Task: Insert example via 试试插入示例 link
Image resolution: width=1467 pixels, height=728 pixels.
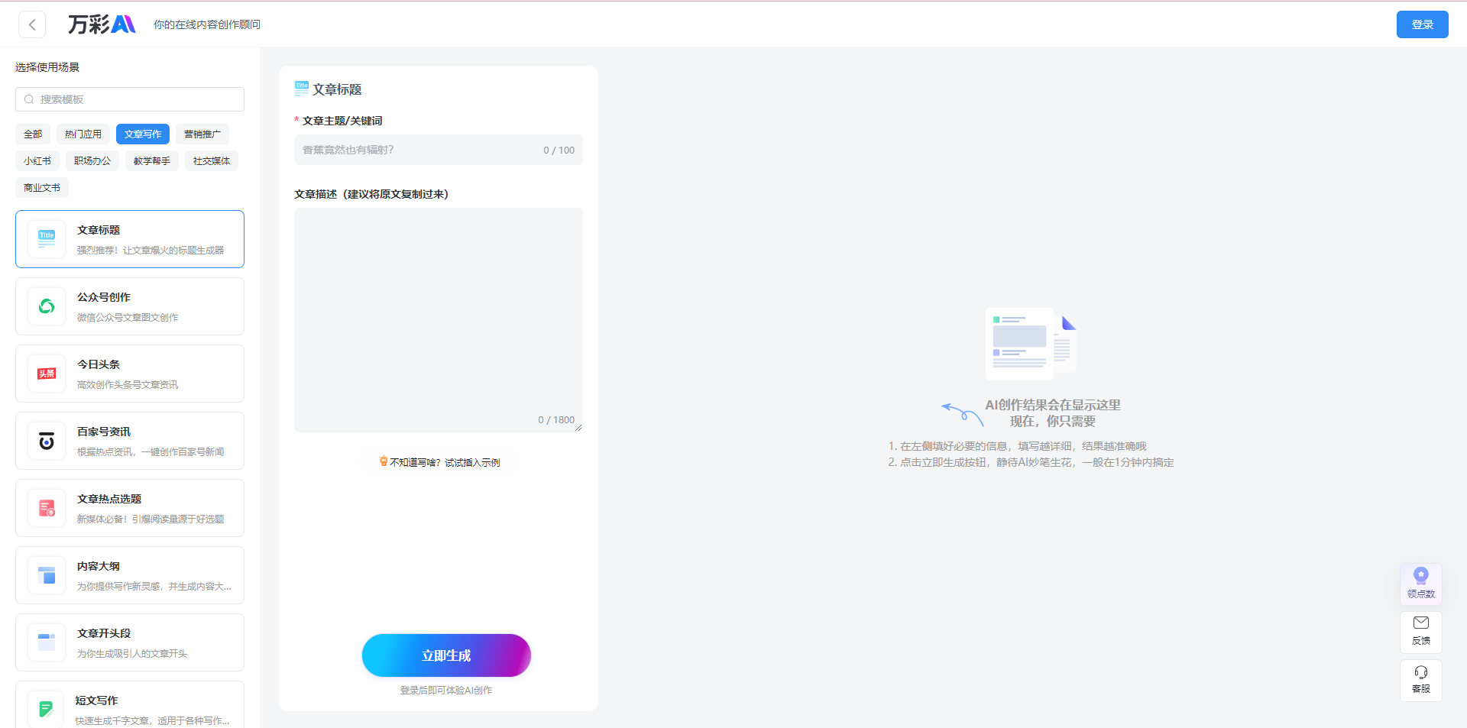Action: click(438, 461)
